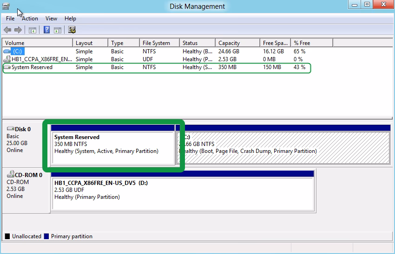This screenshot has width=395, height=254.
Task: Close the Disk Management window
Action: 383,5
